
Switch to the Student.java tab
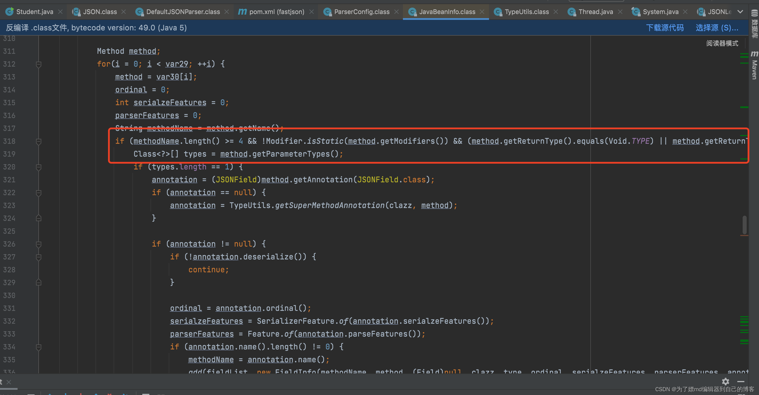point(35,12)
